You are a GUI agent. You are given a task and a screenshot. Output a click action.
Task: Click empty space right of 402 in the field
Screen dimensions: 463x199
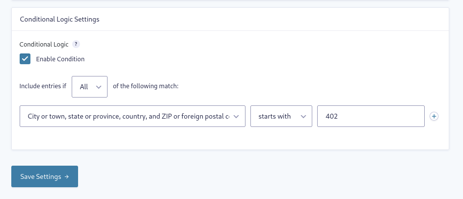(x=381, y=116)
